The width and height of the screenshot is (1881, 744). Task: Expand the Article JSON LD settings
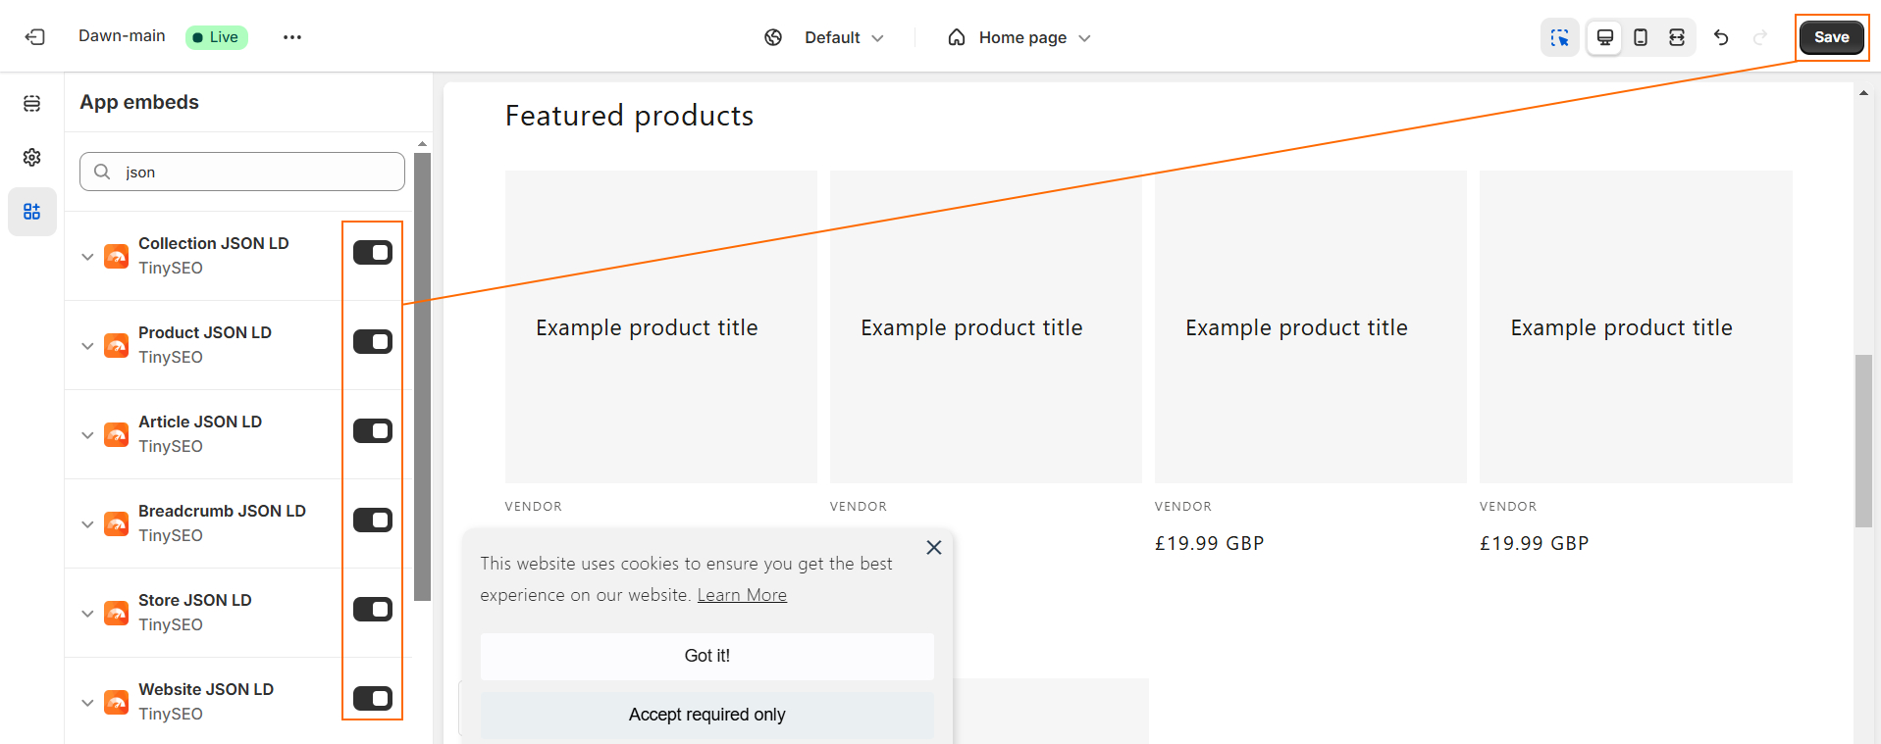[x=87, y=434]
